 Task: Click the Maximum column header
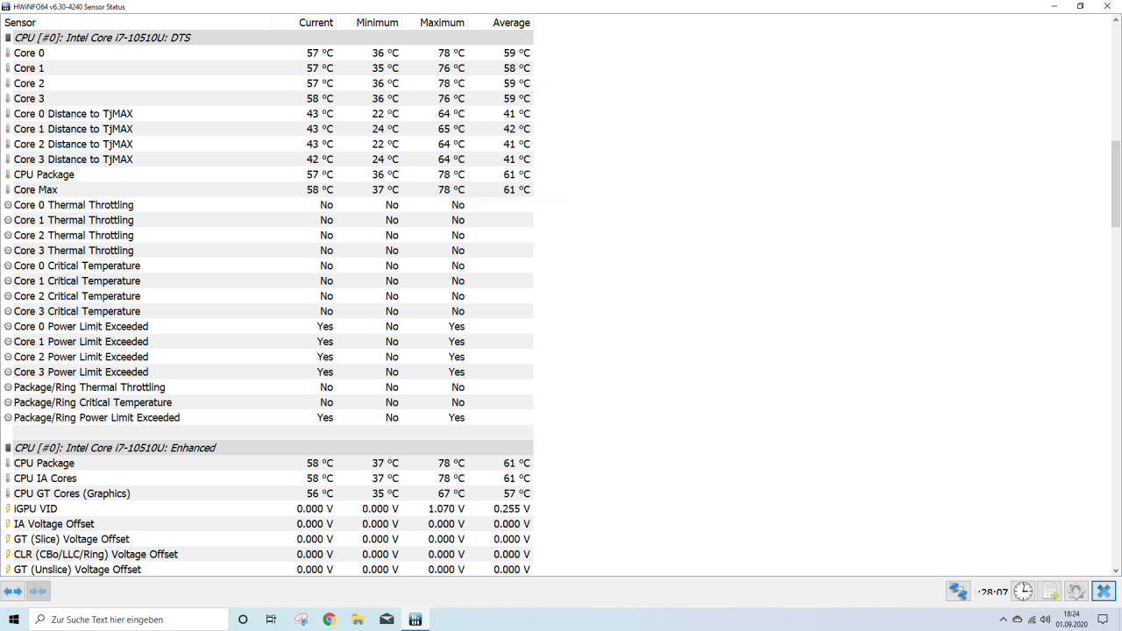[x=435, y=23]
